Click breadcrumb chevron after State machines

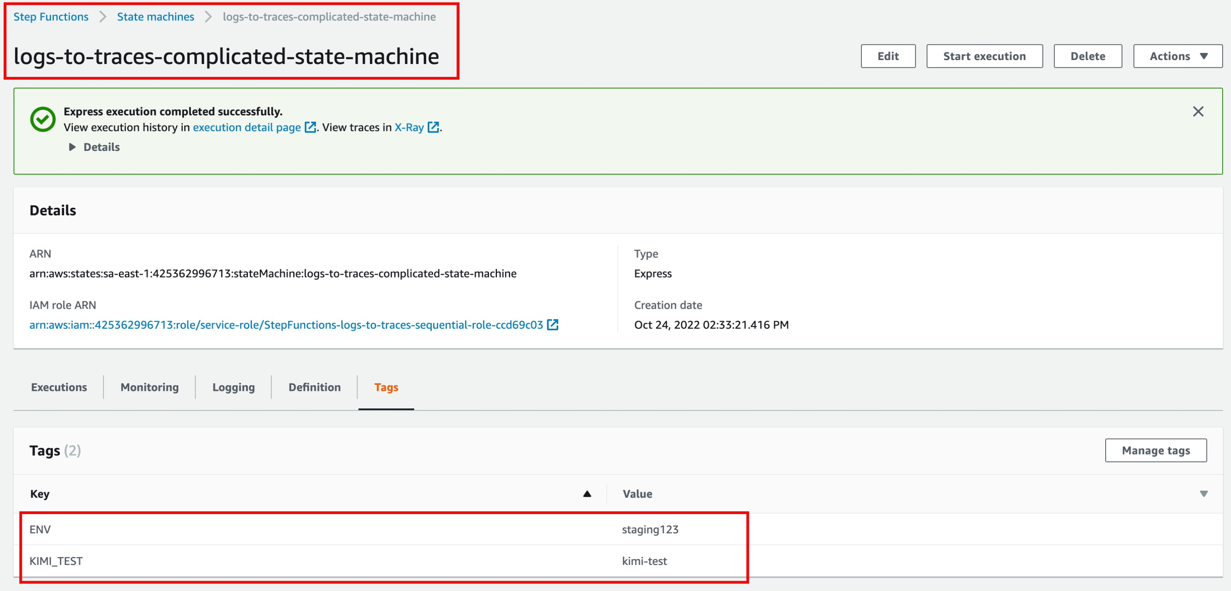coord(208,17)
